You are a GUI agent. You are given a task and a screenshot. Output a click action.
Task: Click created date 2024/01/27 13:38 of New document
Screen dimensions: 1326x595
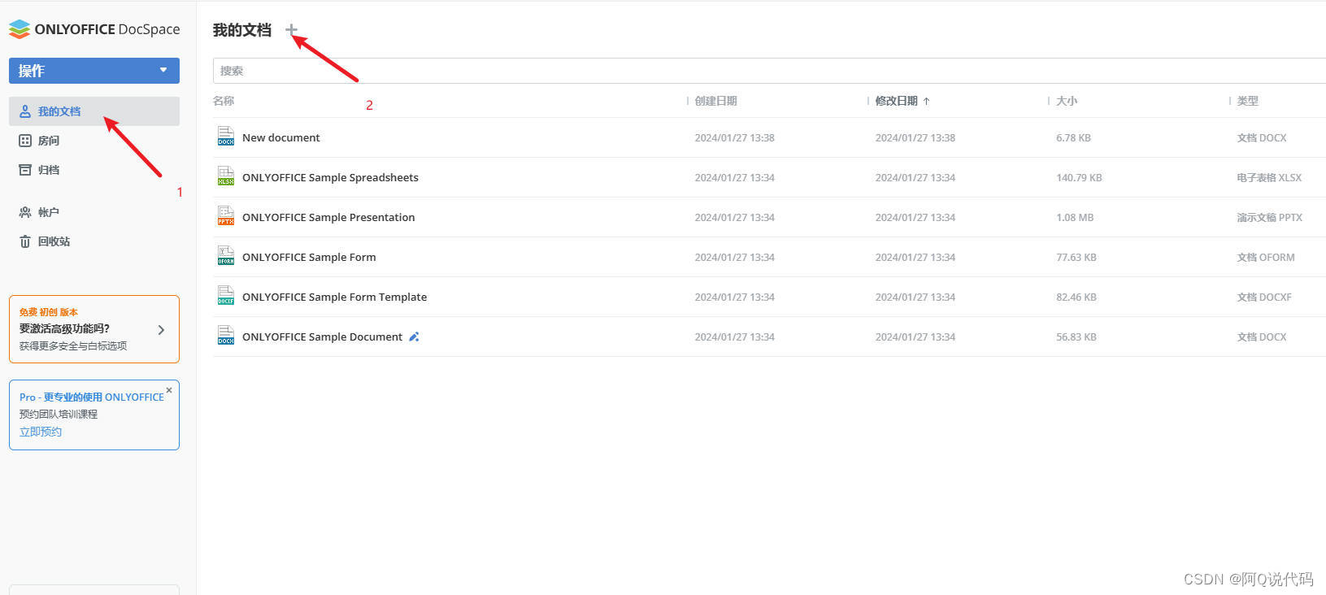point(734,137)
